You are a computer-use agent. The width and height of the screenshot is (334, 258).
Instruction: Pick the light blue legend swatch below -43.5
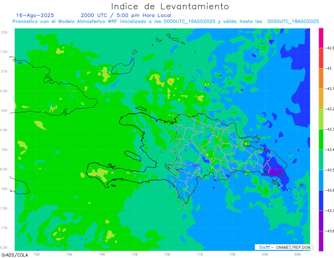point(321,180)
